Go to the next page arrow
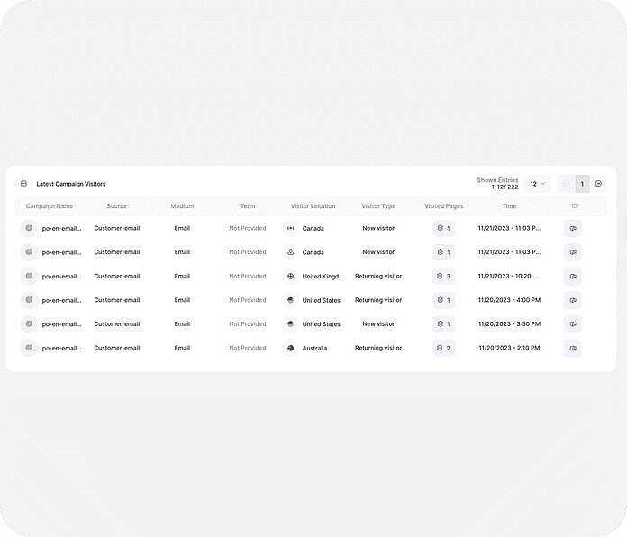Image resolution: width=627 pixels, height=537 pixels. 598,184
